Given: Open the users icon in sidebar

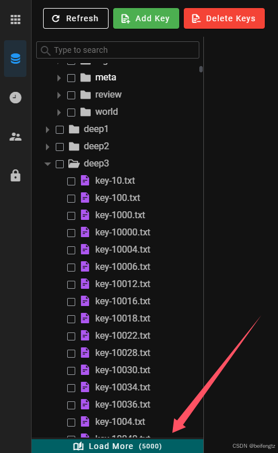Looking at the screenshot, I should point(16,137).
